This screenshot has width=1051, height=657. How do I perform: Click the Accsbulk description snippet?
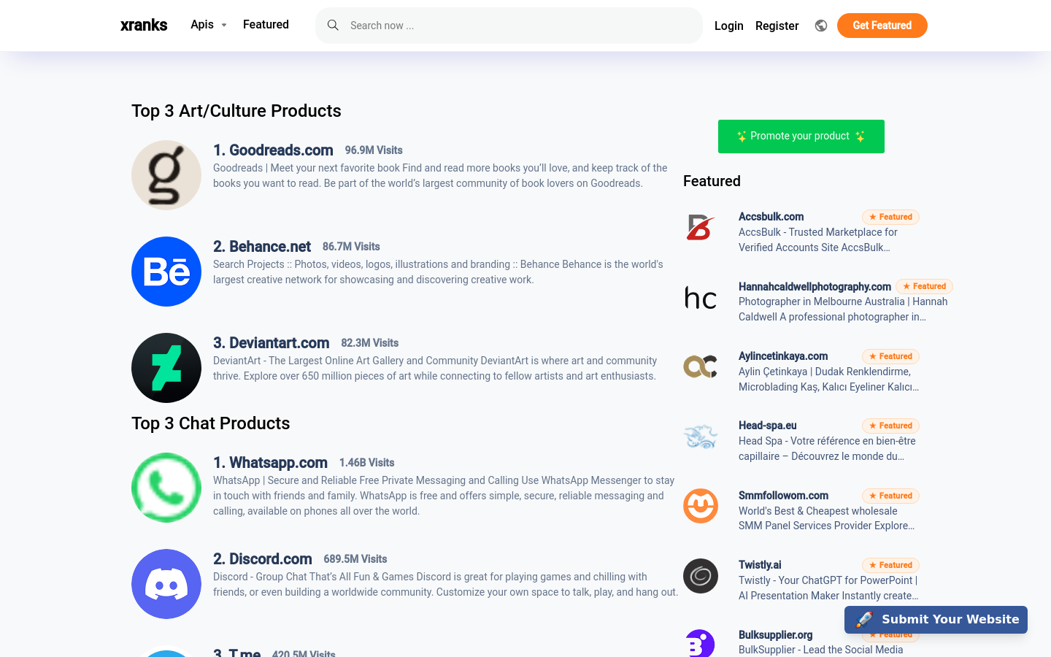pyautogui.click(x=818, y=240)
